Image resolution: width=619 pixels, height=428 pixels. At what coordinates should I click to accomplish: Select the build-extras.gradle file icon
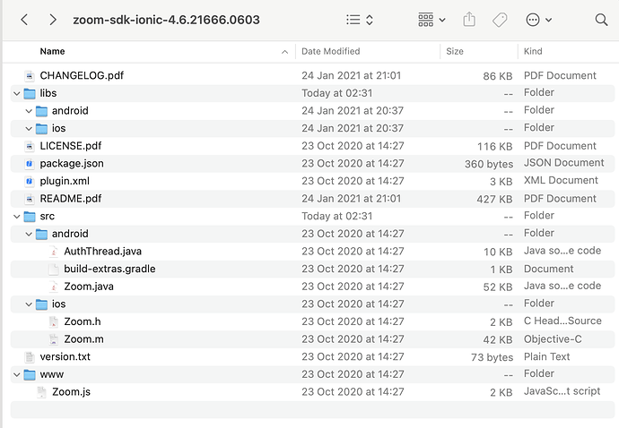tap(54, 270)
